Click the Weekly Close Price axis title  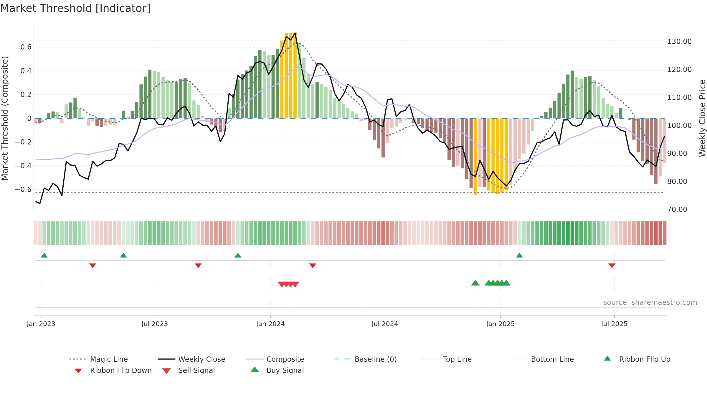click(x=702, y=118)
